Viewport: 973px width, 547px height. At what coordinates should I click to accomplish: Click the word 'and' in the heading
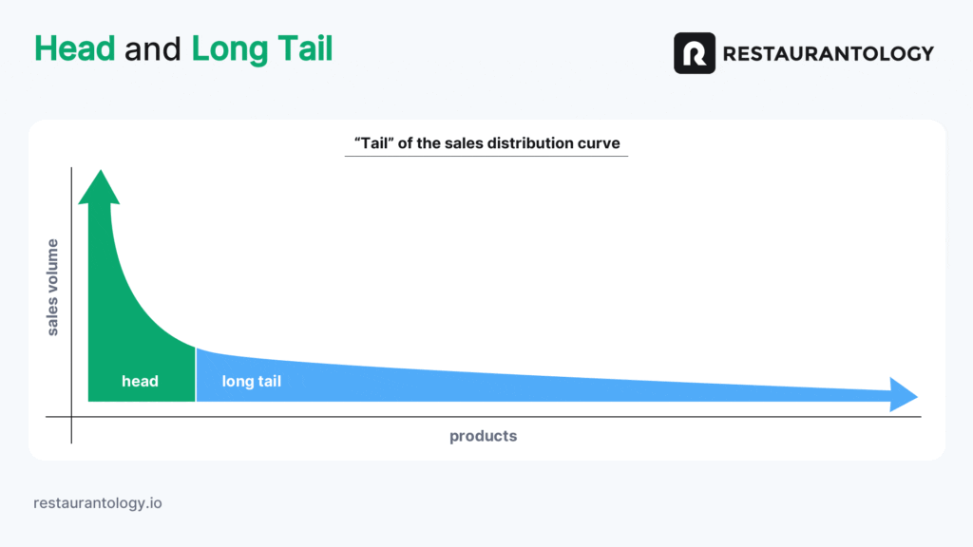(153, 49)
